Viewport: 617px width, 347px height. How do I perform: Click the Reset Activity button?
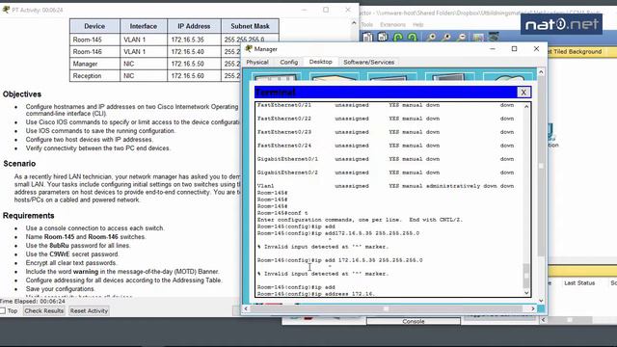[x=89, y=310]
